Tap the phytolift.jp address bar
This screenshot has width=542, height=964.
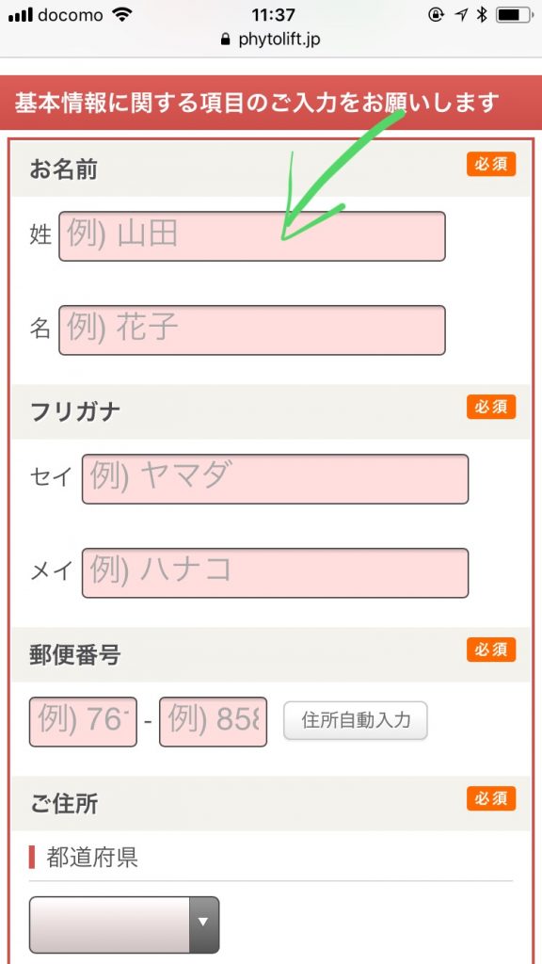click(x=271, y=40)
